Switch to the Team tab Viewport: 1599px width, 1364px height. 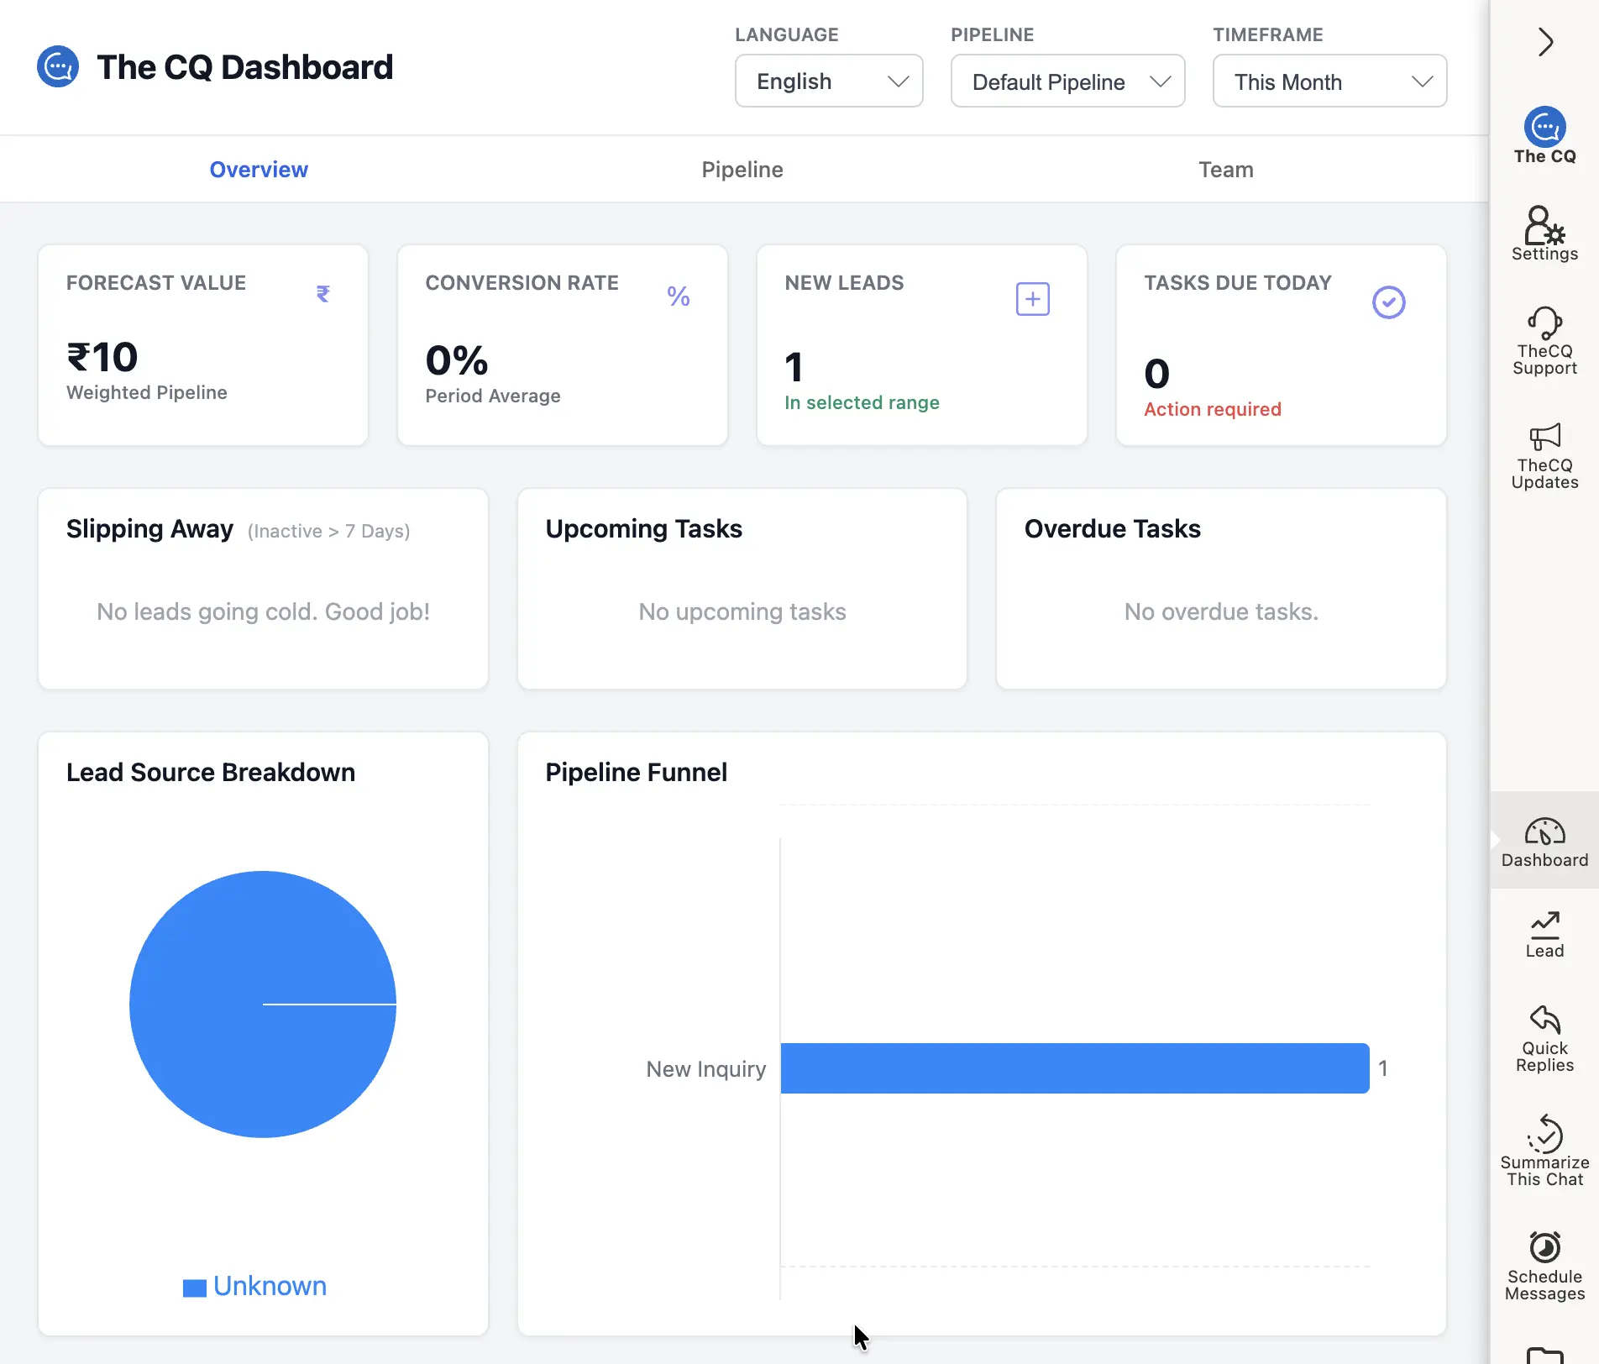point(1226,170)
